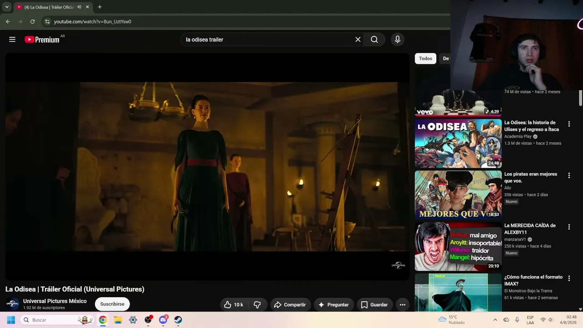Mute the tab via its speaker icon
Image resolution: width=583 pixels, height=328 pixels.
79,7
